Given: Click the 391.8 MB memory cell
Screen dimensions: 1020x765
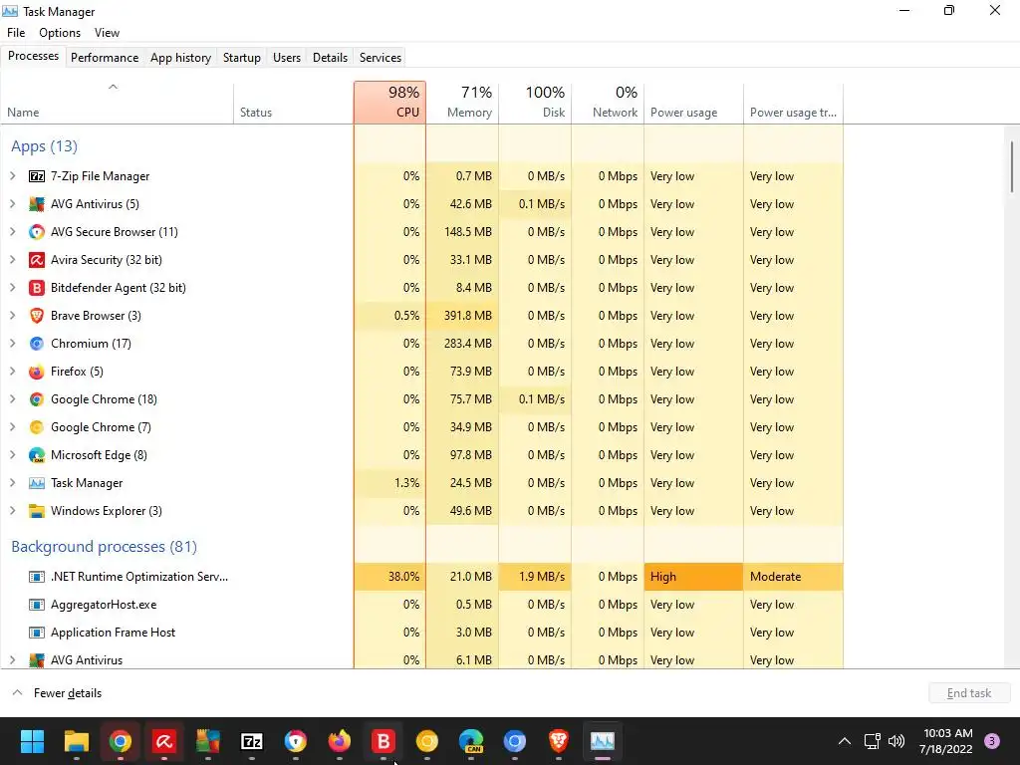Looking at the screenshot, I should click(462, 316).
